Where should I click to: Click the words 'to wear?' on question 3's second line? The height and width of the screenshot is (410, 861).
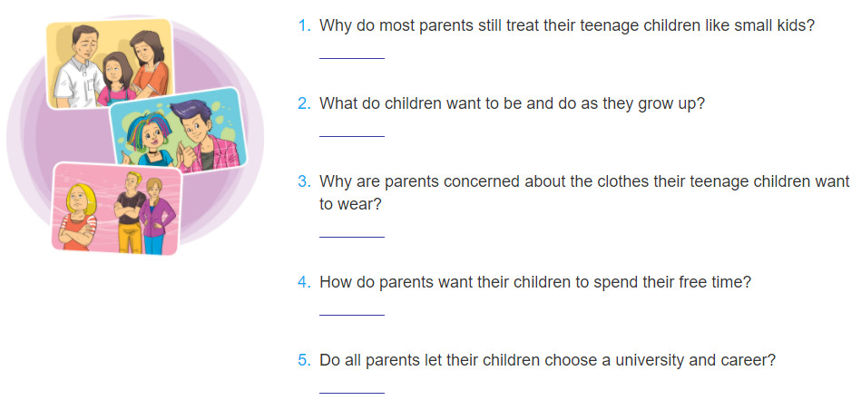pos(350,204)
